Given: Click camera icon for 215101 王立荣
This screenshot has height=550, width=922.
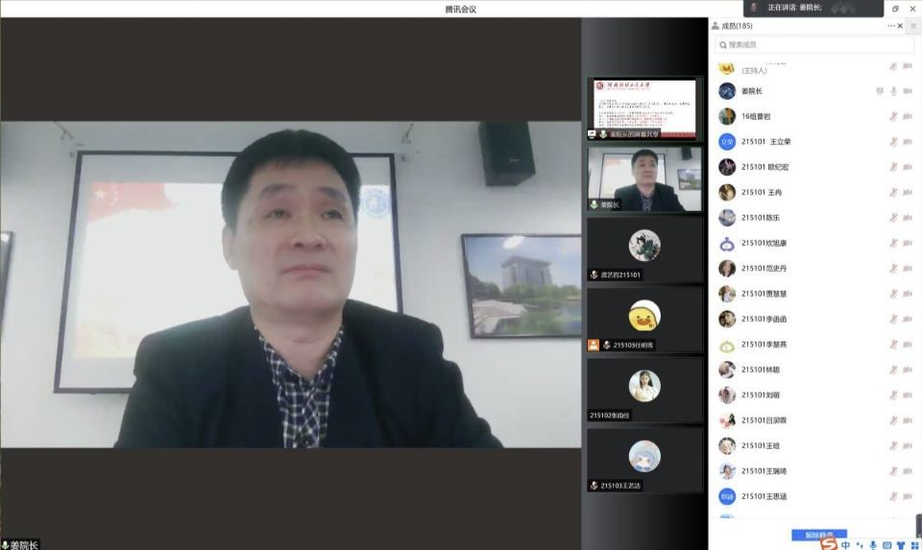Looking at the screenshot, I should click(x=907, y=142).
